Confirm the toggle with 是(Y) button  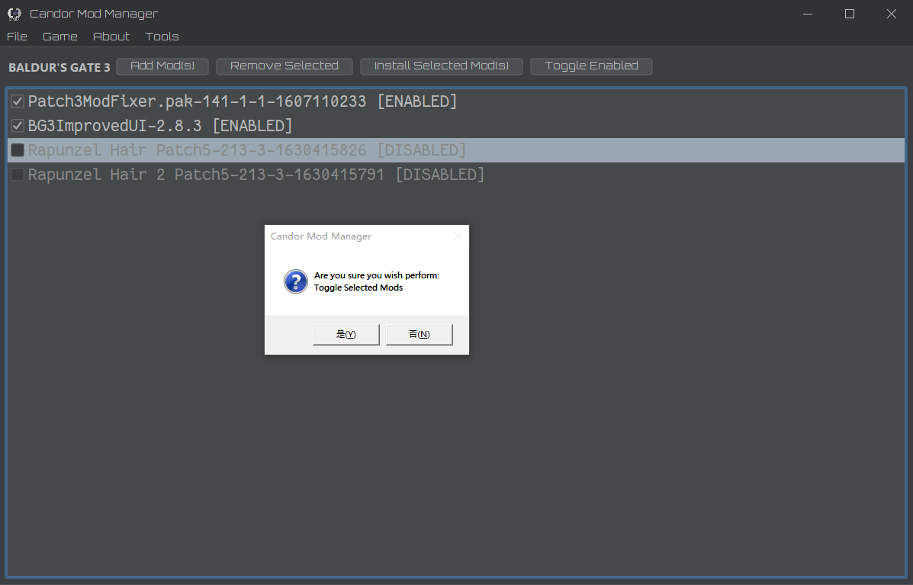pyautogui.click(x=346, y=335)
